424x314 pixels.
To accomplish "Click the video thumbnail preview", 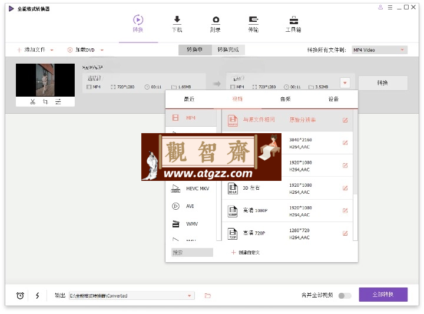I will point(45,80).
